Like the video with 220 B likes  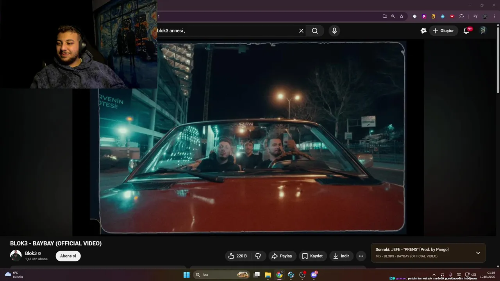pos(238,256)
